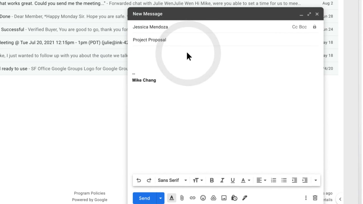
Task: Add Cc recipients
Action: click(295, 27)
